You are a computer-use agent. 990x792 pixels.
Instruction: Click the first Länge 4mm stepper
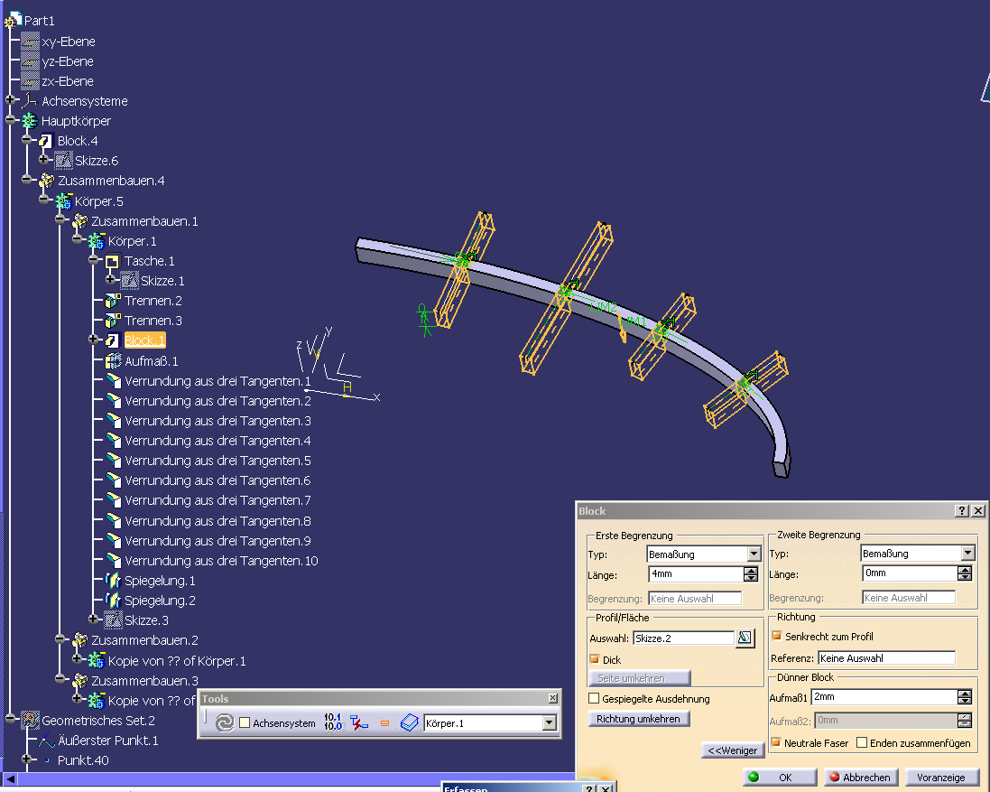tap(751, 574)
